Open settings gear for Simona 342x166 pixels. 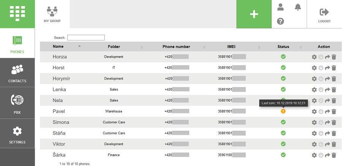click(x=314, y=122)
